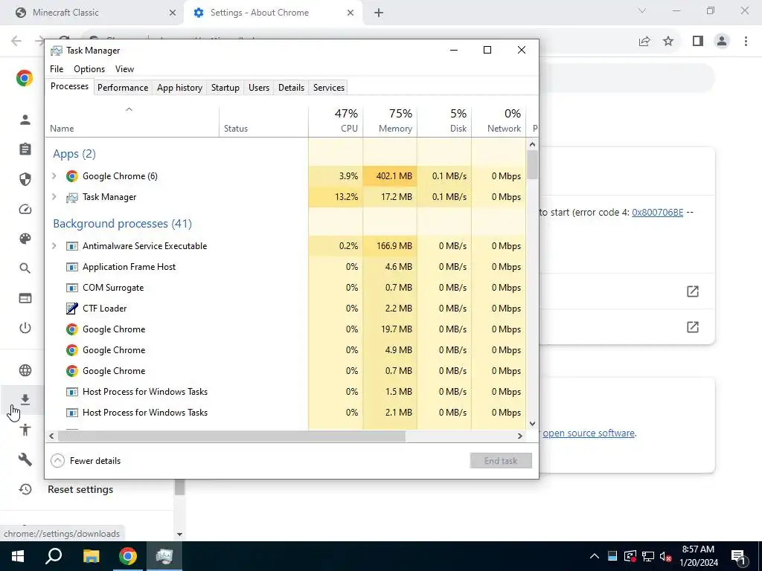Expand Antimalware Service Executable row

click(x=54, y=245)
